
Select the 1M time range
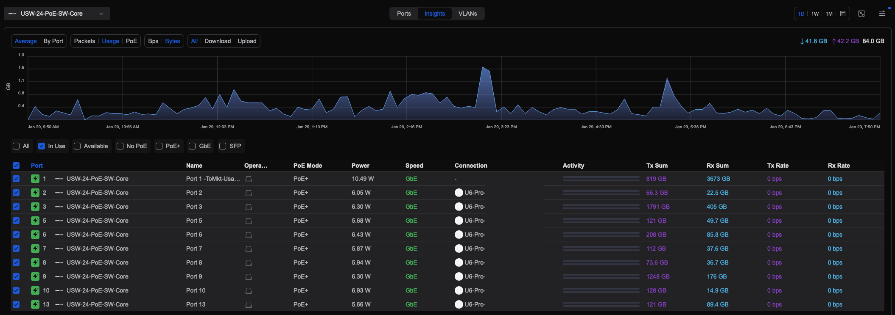829,14
